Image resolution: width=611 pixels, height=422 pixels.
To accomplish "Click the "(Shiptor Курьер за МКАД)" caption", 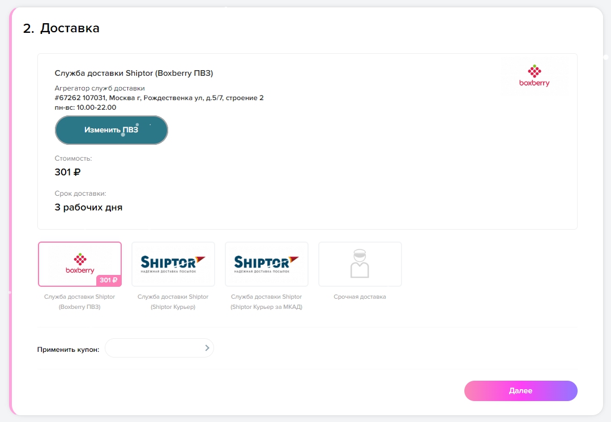I will pyautogui.click(x=266, y=307).
